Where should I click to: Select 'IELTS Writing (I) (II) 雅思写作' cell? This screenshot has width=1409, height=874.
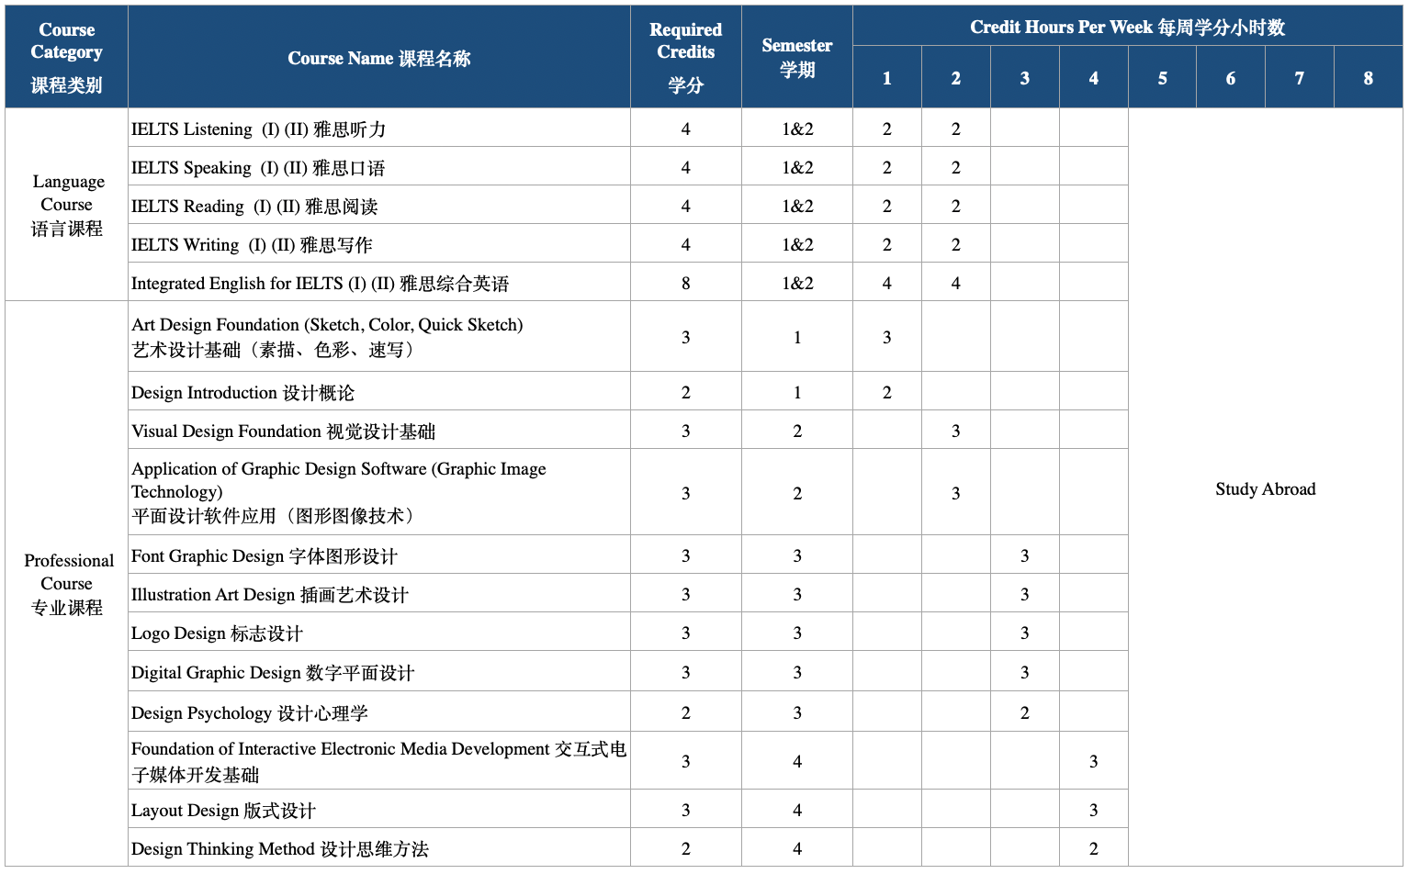click(379, 244)
